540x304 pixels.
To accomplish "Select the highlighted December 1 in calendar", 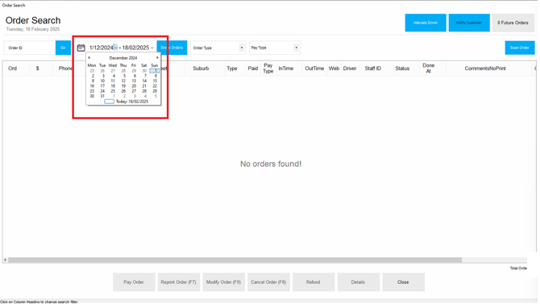I will (x=155, y=71).
